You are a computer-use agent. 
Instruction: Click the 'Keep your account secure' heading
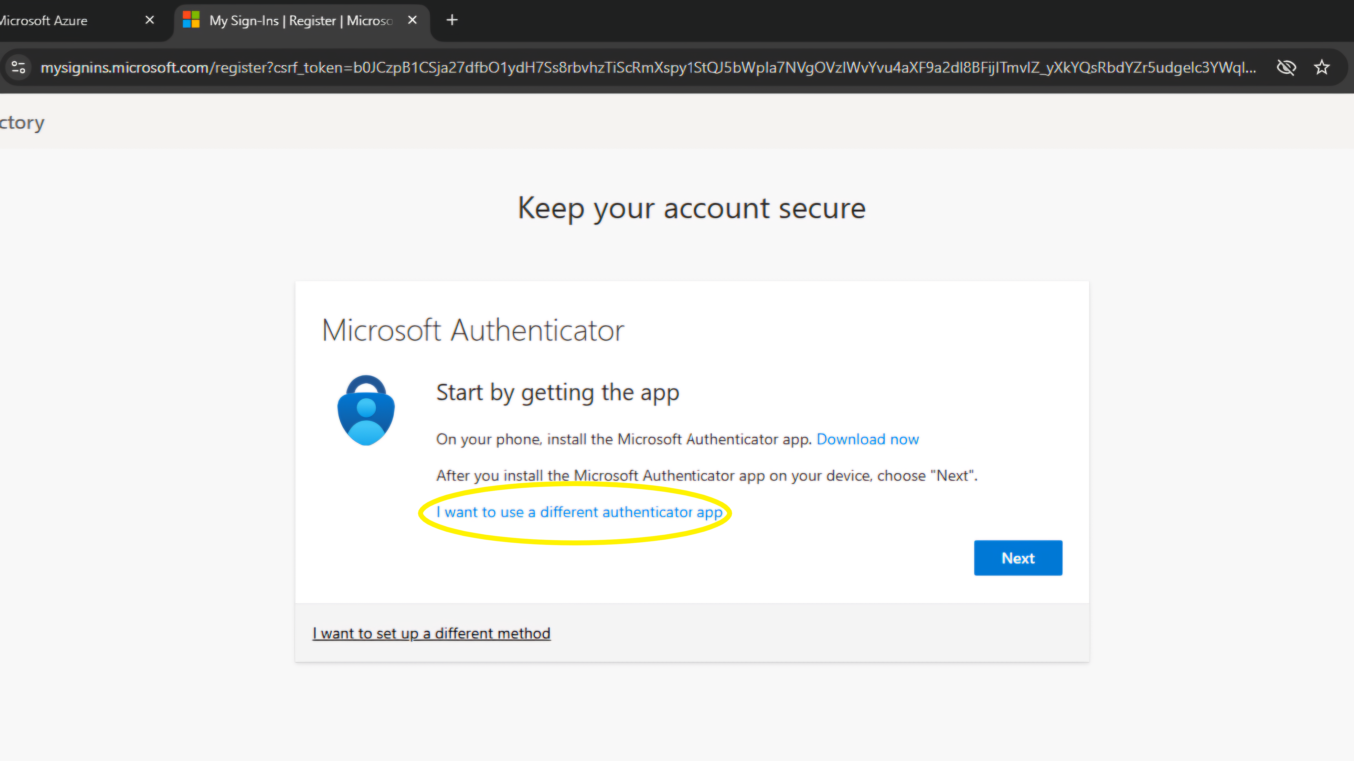[x=691, y=208]
